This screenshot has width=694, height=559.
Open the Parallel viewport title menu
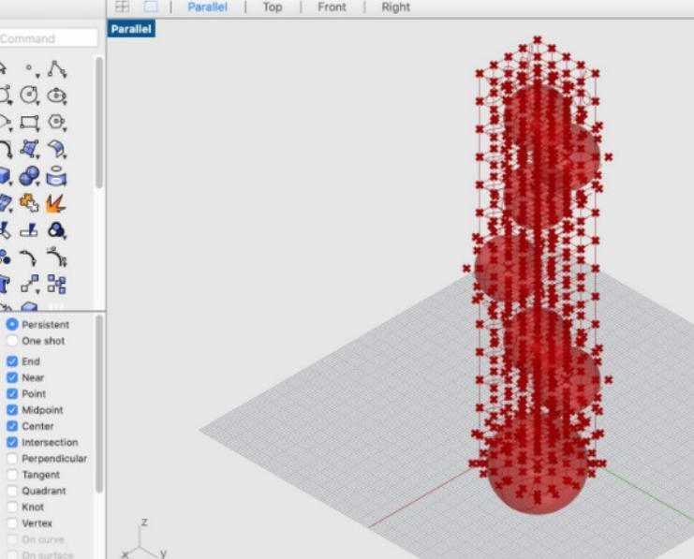[131, 29]
